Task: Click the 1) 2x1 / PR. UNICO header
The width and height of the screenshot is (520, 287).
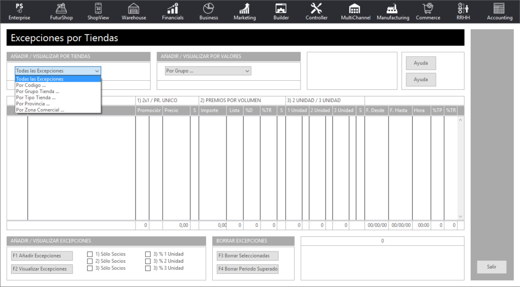Action: 167,101
